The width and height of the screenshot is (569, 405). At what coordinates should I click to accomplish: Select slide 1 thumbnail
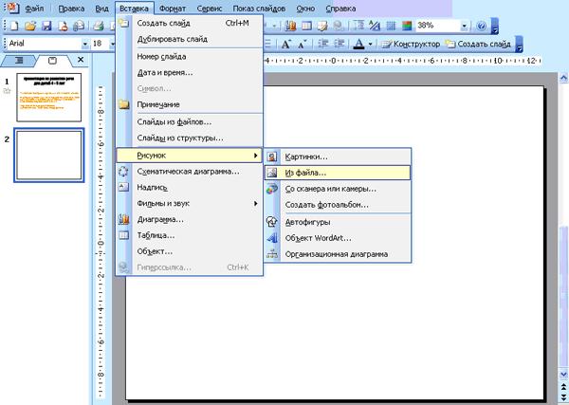[x=49, y=98]
